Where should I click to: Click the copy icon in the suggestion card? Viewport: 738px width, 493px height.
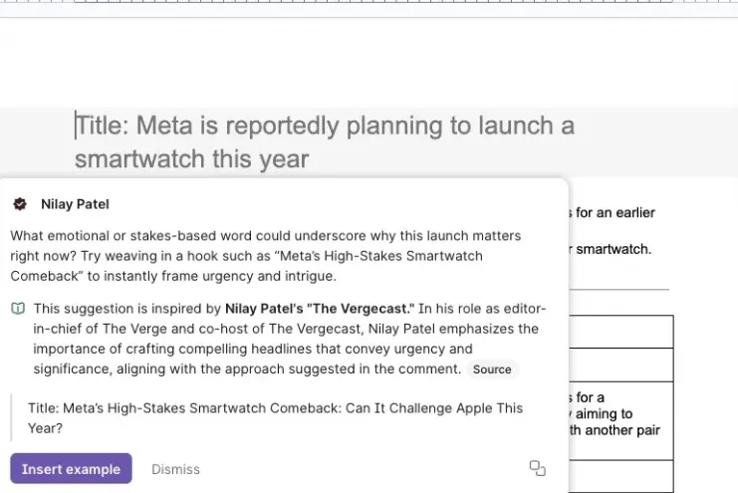tap(538, 468)
